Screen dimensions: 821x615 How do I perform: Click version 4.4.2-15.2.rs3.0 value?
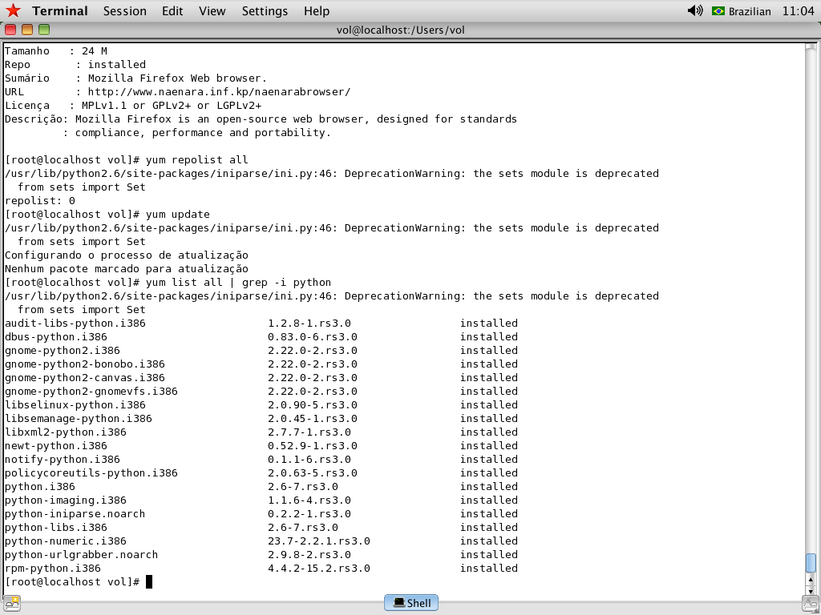click(319, 568)
